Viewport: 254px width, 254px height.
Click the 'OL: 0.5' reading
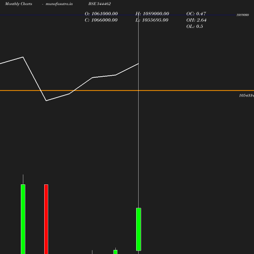pyautogui.click(x=195, y=26)
